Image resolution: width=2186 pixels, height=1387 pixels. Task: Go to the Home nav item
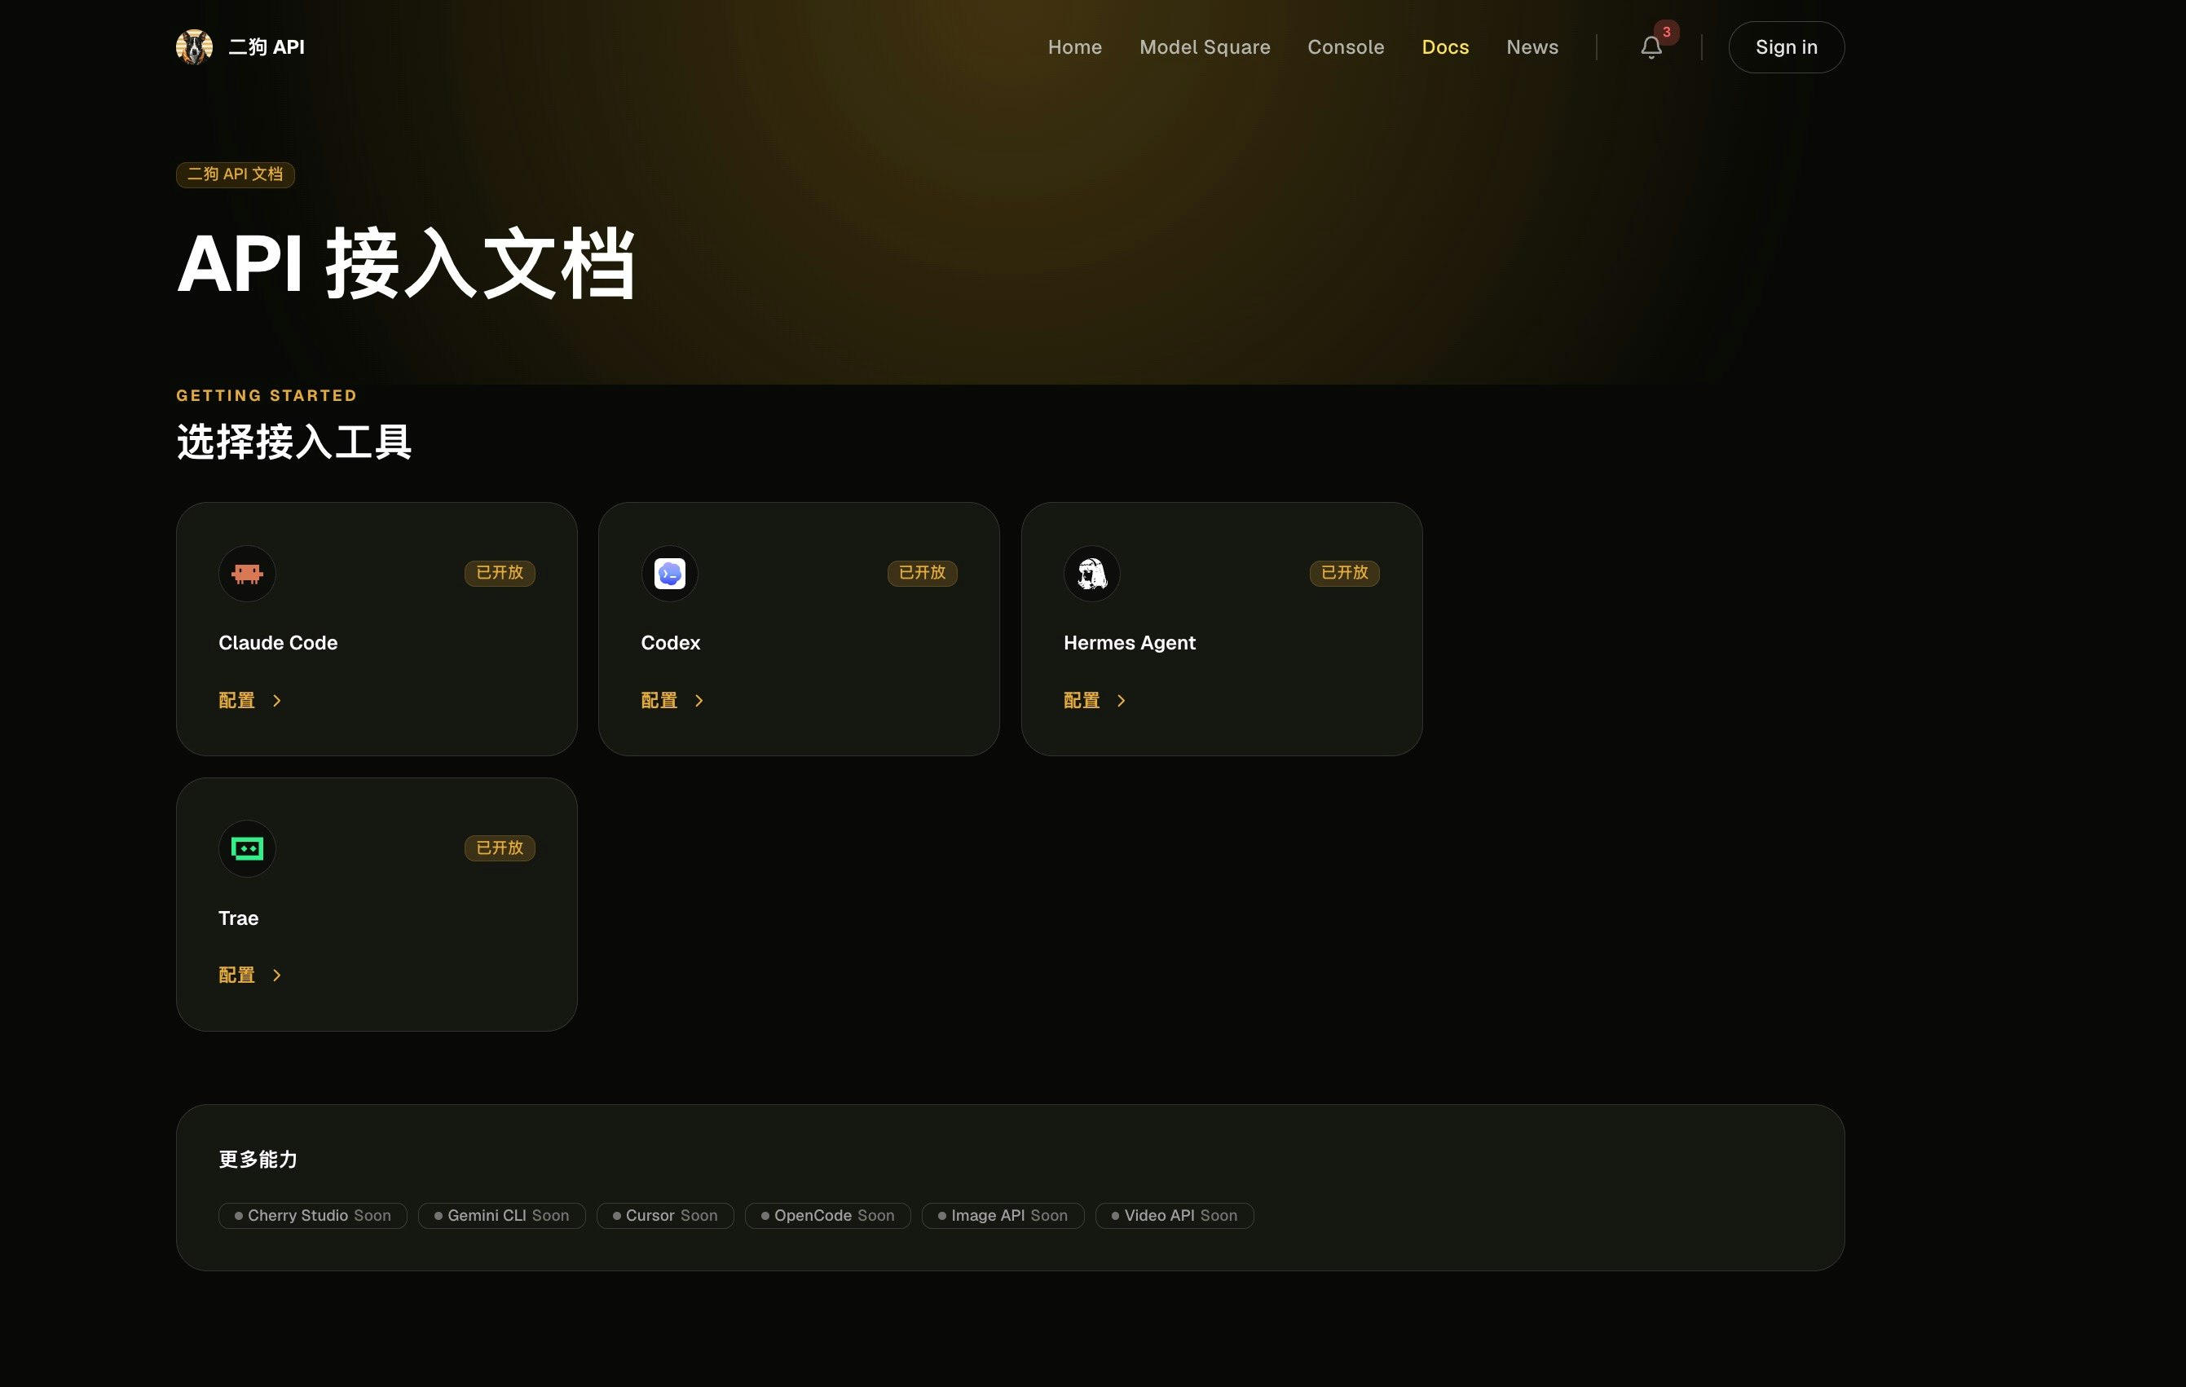tap(1075, 47)
